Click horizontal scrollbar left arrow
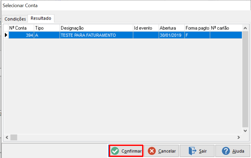 (7, 137)
